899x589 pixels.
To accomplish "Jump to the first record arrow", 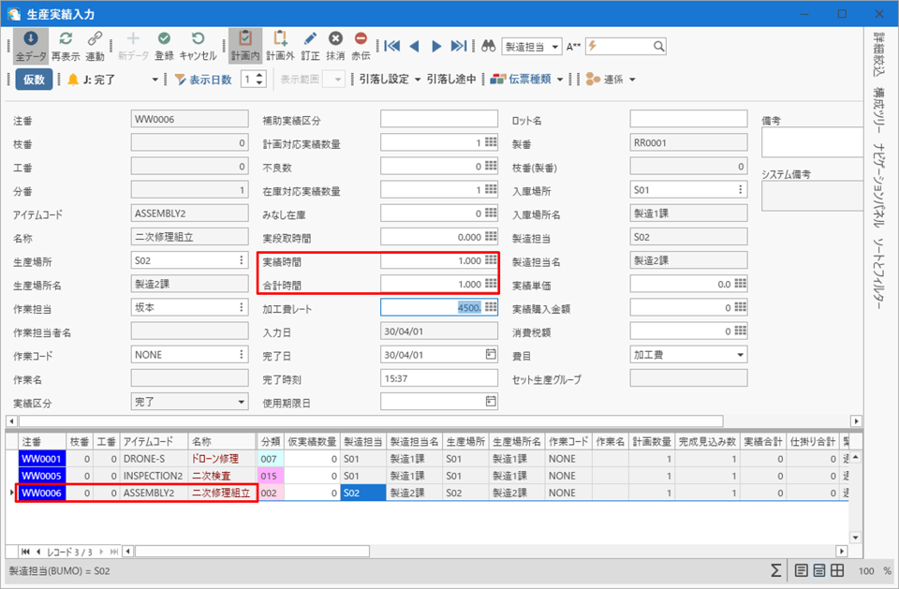I will pyautogui.click(x=392, y=46).
